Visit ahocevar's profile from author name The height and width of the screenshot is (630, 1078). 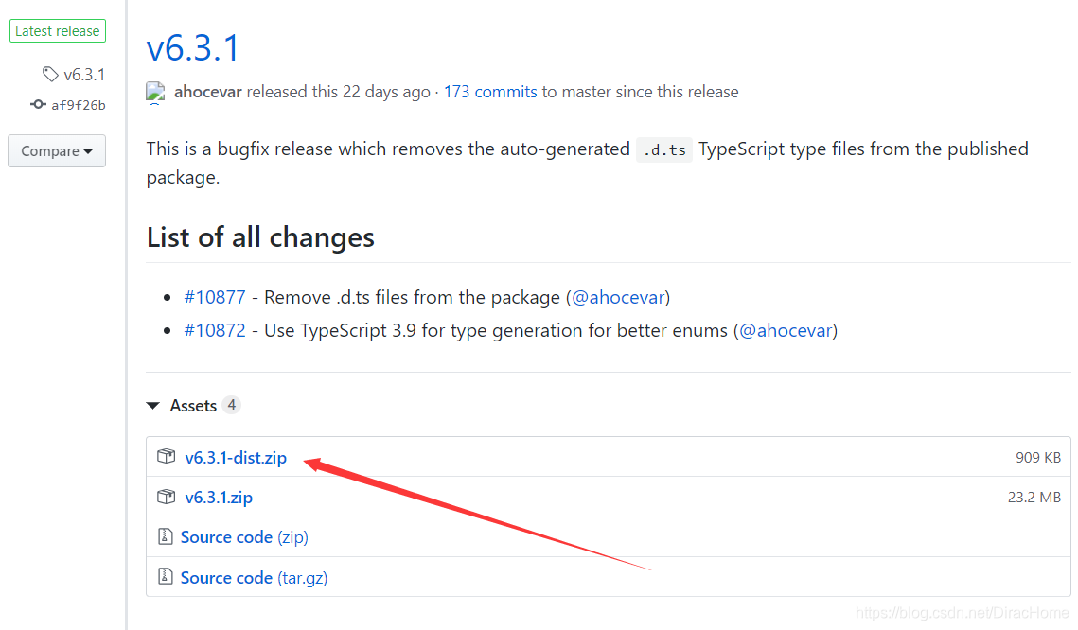(x=207, y=92)
